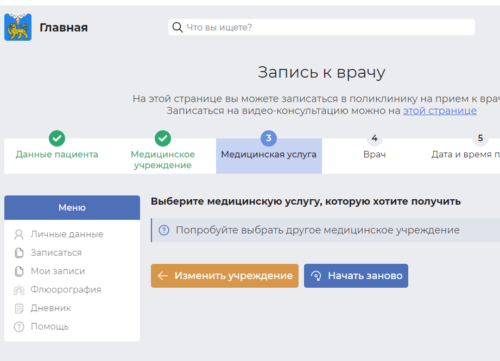
Task: Select the Записаться document icon
Action: click(19, 252)
